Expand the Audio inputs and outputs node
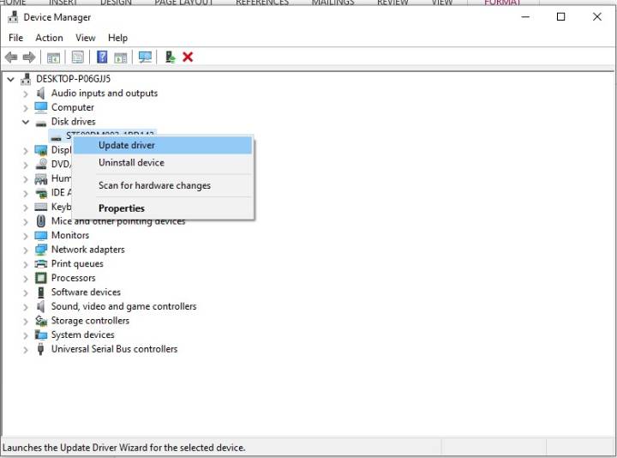Screen dimensions: 617x458 (26, 93)
